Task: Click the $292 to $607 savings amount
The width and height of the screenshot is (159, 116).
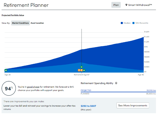Action: click(88, 106)
